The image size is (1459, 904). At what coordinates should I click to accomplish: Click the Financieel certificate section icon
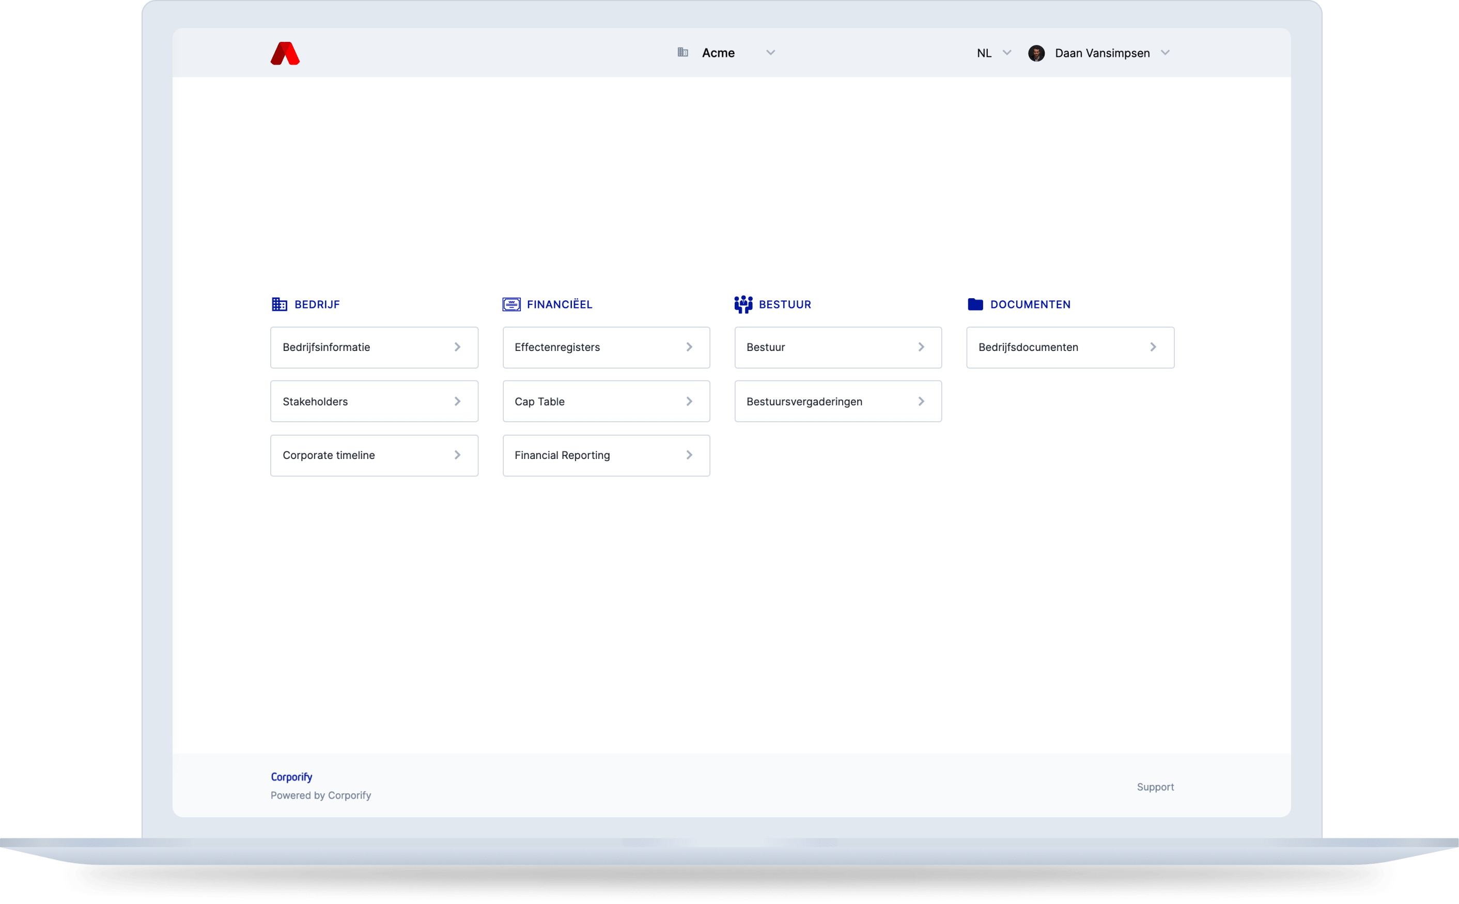click(x=511, y=304)
